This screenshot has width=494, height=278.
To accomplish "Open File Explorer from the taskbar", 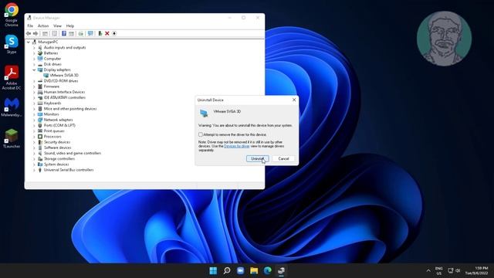I will click(x=254, y=270).
